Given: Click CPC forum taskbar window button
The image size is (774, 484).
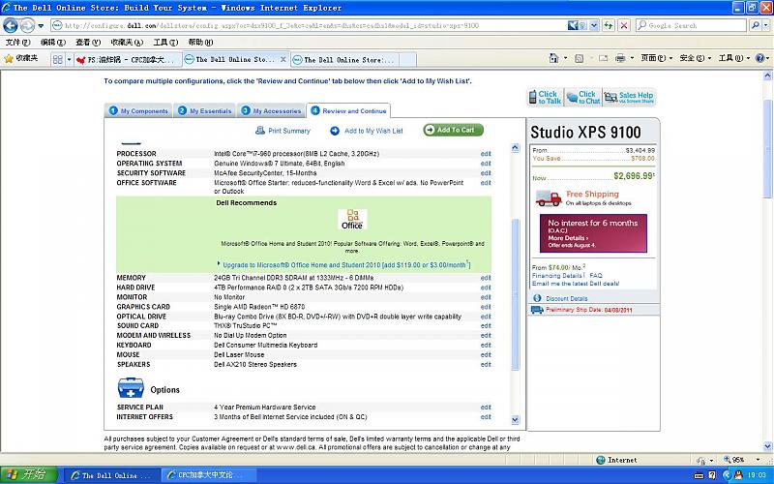Looking at the screenshot, I should (x=208, y=475).
